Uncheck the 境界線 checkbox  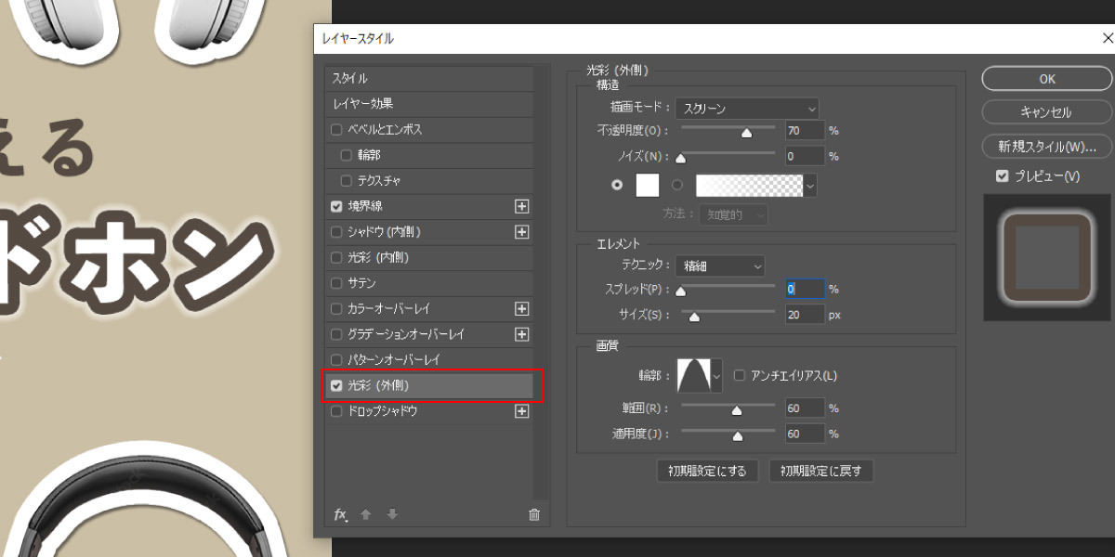click(336, 206)
